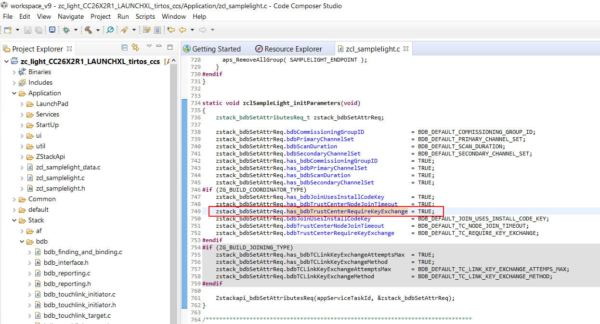Click the Last Edit Location arrow icon
This screenshot has height=324, width=600.
pos(171,30)
